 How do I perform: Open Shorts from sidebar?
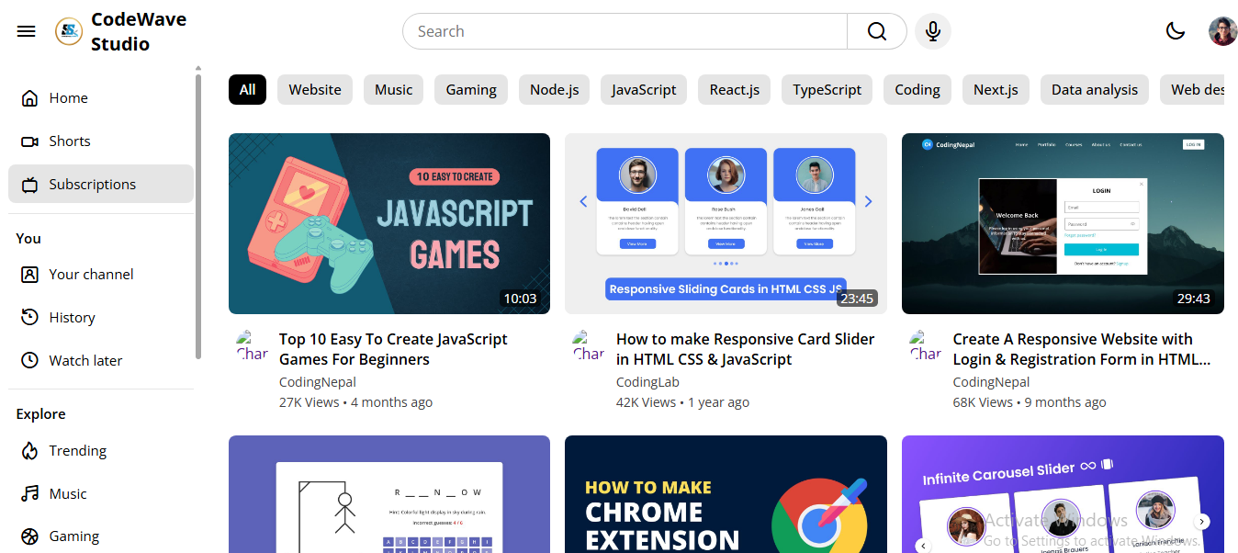(x=101, y=141)
